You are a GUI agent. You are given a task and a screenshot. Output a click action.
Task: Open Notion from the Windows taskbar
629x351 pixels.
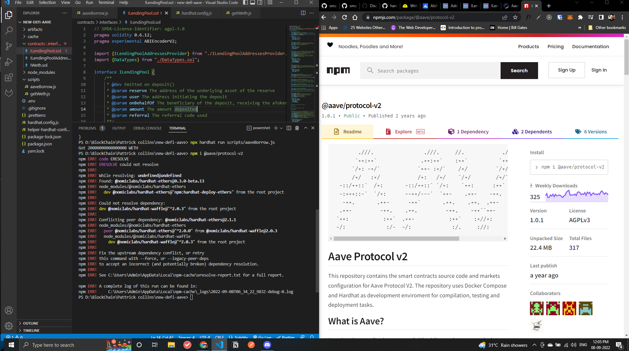coord(235,345)
